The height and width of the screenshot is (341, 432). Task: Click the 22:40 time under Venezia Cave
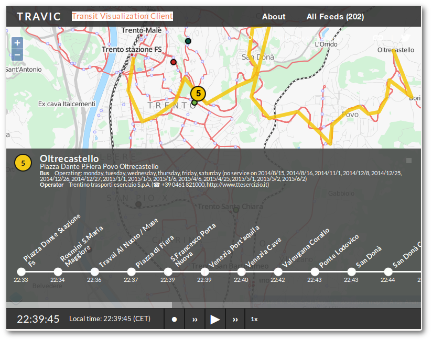[241, 280]
